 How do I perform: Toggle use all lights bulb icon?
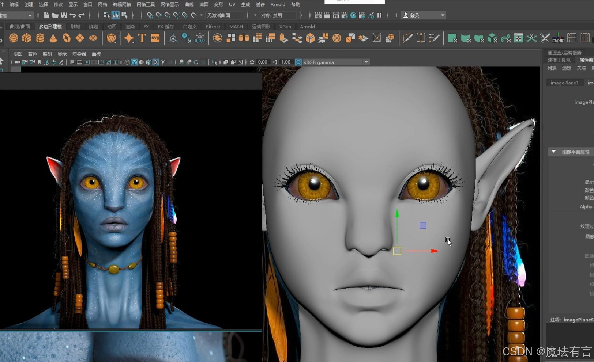[163, 62]
